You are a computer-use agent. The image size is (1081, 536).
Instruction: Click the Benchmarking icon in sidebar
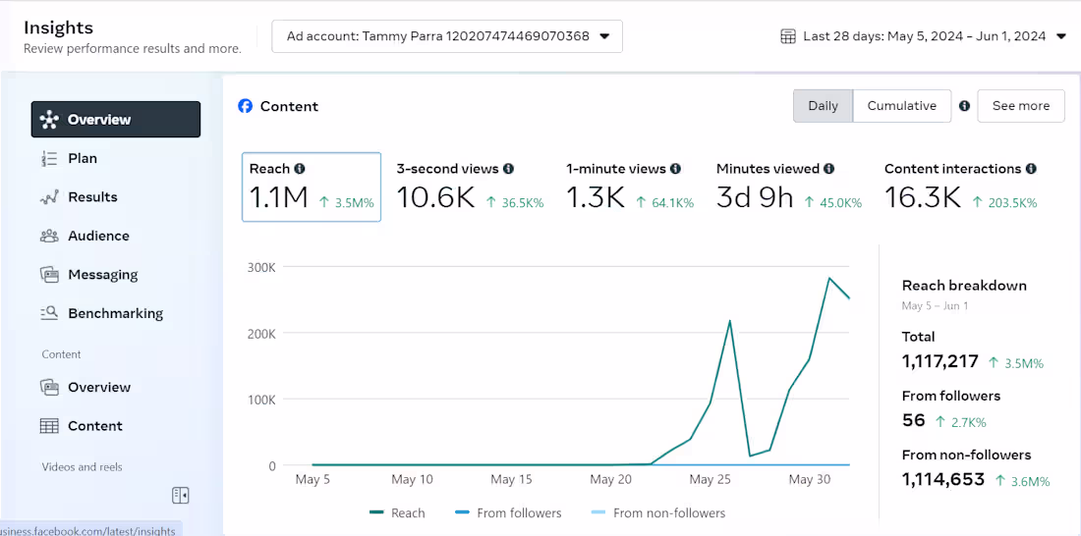[x=49, y=314]
